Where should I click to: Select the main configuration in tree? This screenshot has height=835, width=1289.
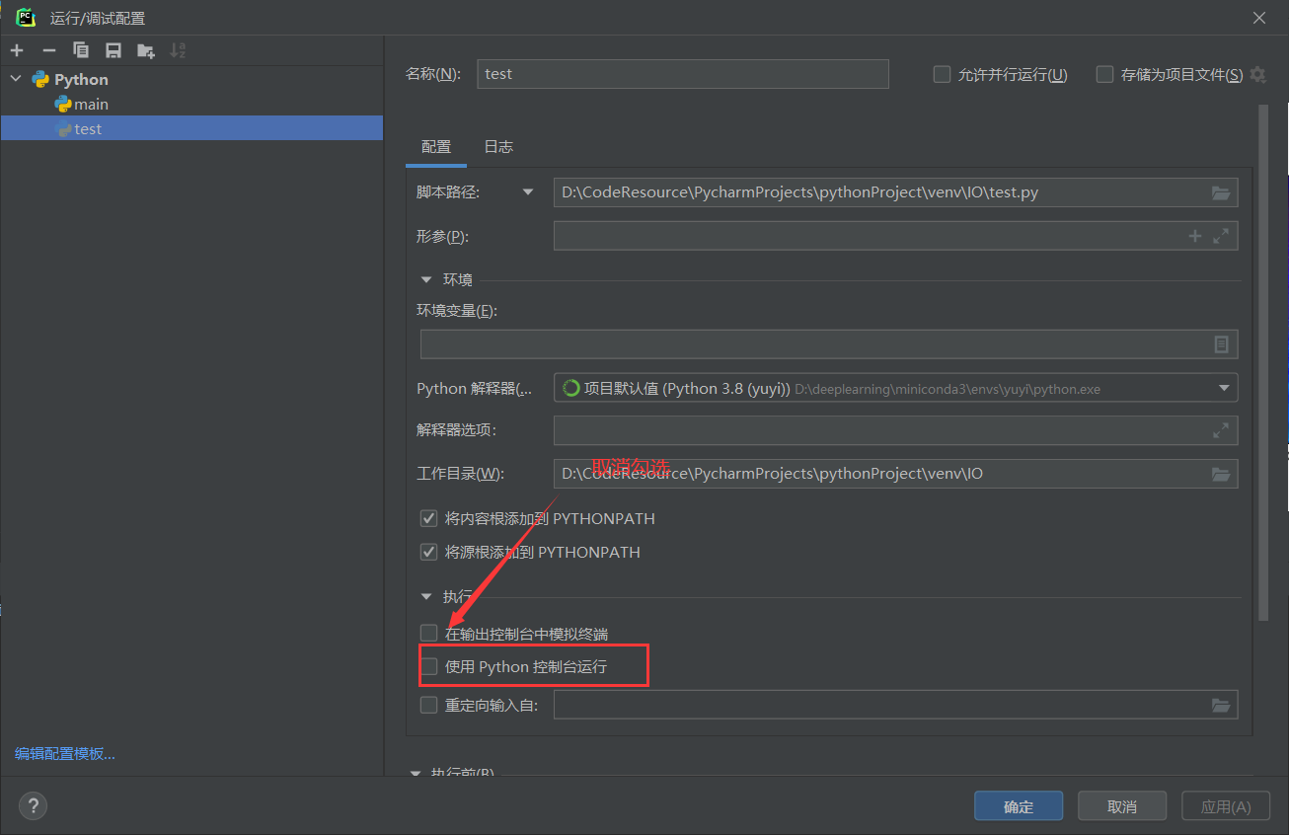click(91, 104)
